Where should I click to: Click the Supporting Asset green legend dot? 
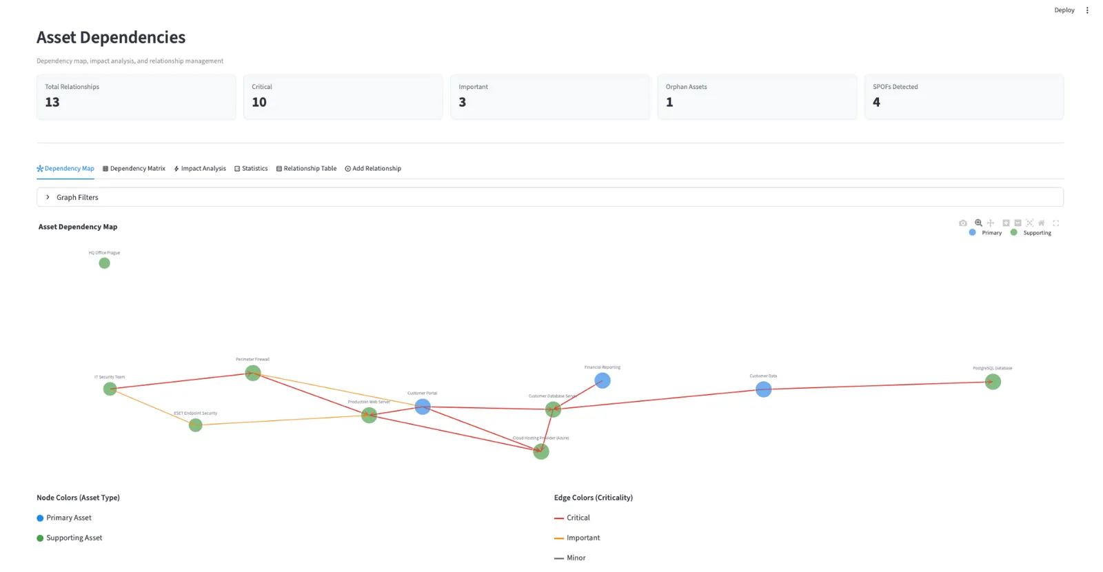(40, 538)
